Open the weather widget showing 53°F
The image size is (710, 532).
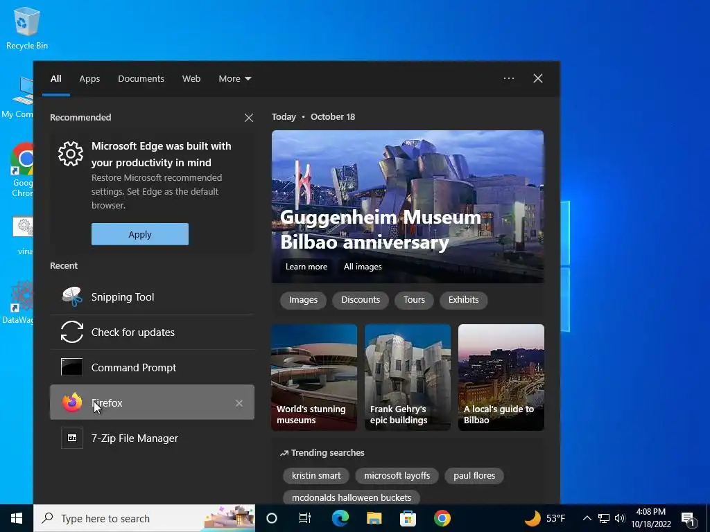tap(545, 518)
